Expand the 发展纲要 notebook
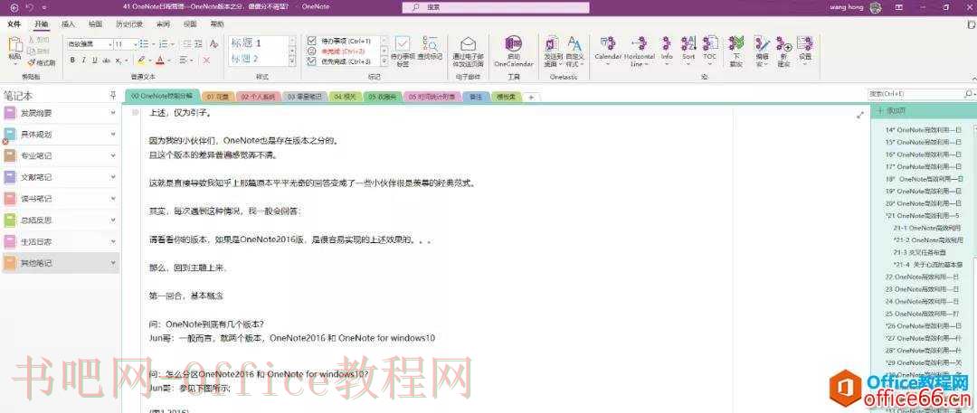This screenshot has height=413, width=977. (x=113, y=113)
